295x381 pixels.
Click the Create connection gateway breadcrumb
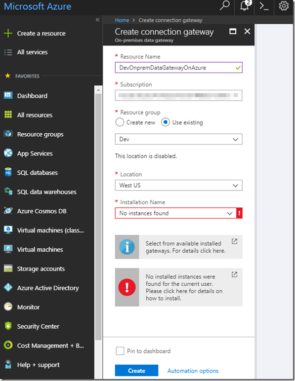170,20
